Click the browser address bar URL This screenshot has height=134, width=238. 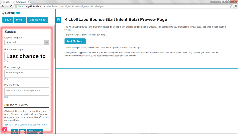click(x=61, y=6)
